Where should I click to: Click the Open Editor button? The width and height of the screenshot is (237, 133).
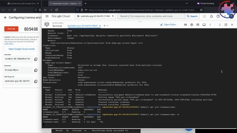pos(168,25)
